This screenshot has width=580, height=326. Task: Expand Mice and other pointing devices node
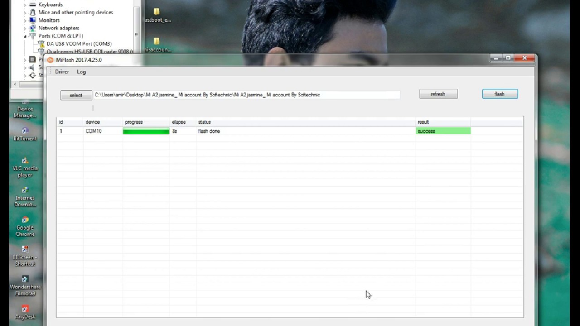[25, 13]
